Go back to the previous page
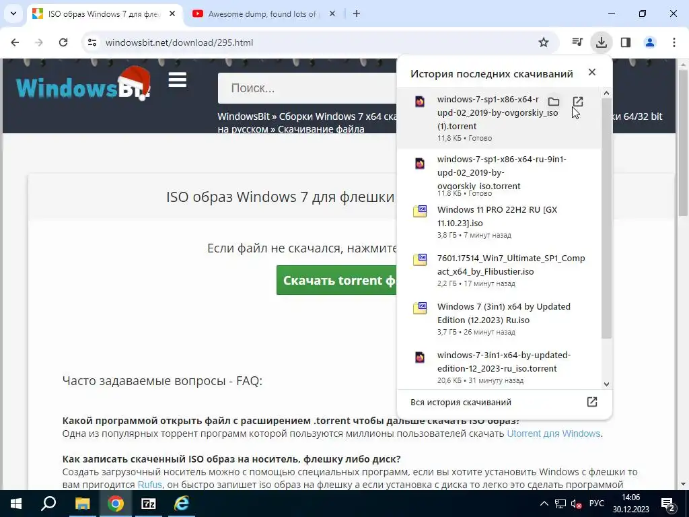 coord(15,42)
